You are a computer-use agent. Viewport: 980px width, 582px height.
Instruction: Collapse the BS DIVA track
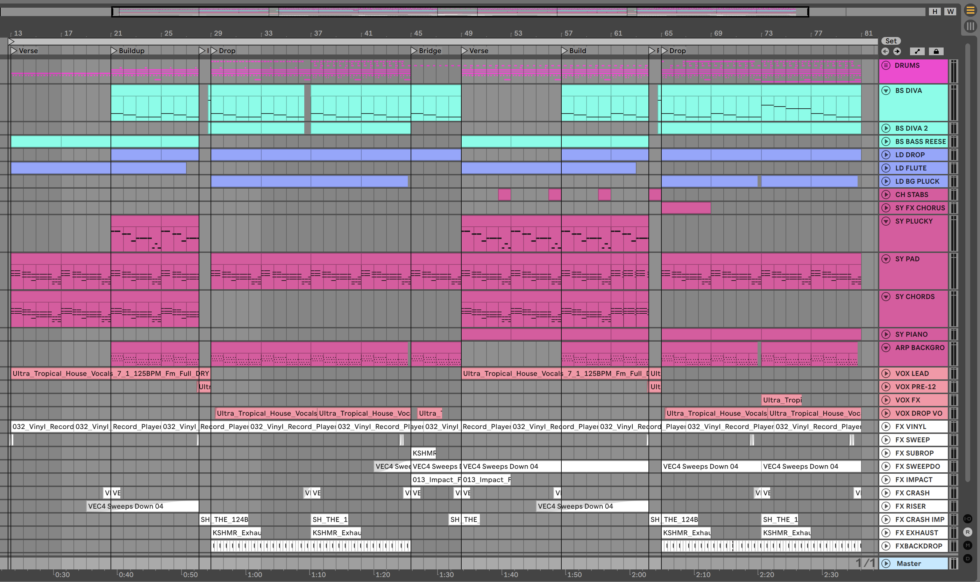tap(886, 90)
